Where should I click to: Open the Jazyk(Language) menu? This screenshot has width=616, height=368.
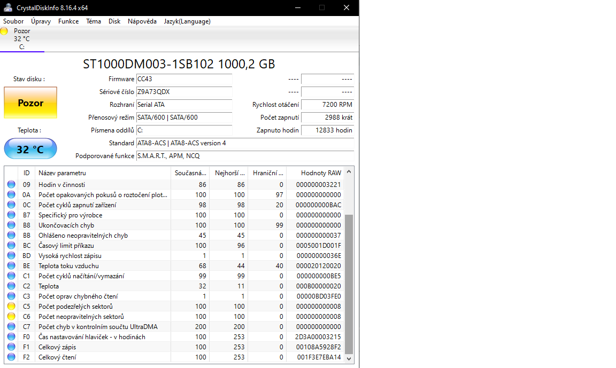pos(187,21)
